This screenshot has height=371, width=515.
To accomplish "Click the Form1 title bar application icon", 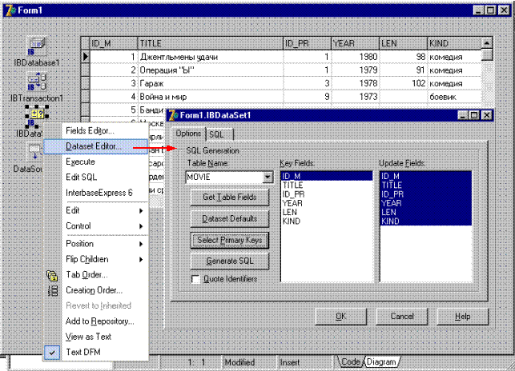I will 10,10.
